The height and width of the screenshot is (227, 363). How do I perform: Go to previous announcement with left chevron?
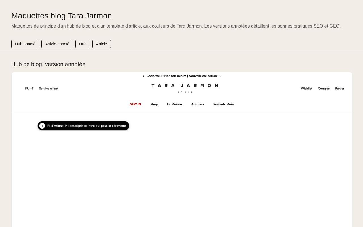click(x=143, y=76)
